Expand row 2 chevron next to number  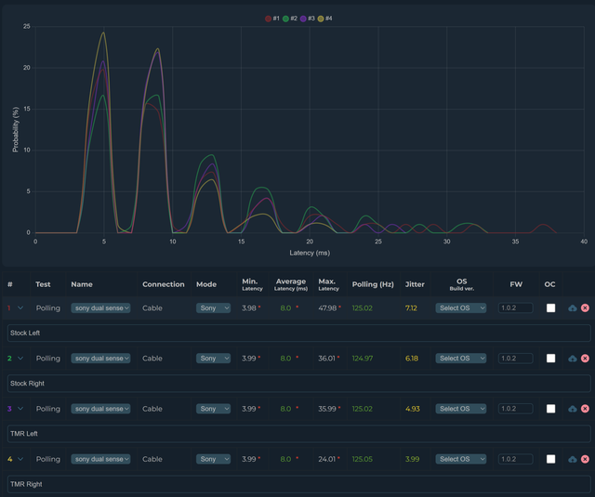coord(20,359)
